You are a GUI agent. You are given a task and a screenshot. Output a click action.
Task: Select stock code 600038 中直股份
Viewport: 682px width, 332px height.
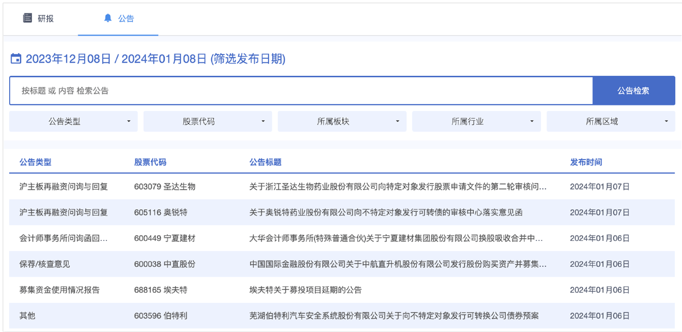coord(165,264)
